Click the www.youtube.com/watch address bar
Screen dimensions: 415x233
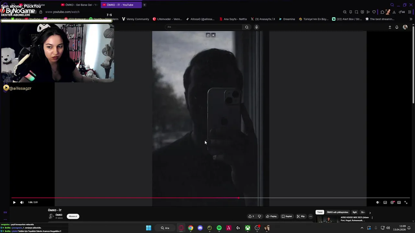tap(62, 12)
